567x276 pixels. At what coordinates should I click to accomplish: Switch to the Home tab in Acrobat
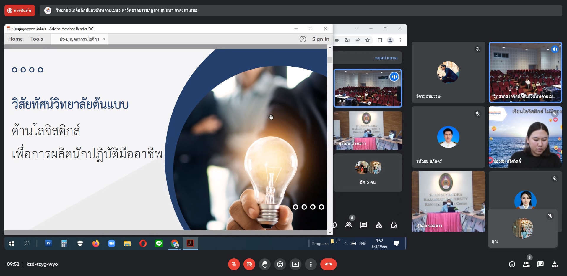pos(16,39)
